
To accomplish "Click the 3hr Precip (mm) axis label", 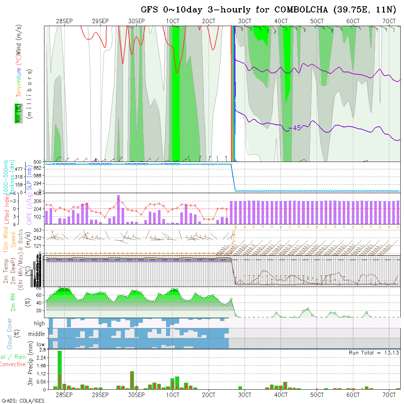I will [x=31, y=369].
